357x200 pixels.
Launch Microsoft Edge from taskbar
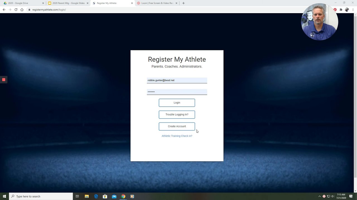(96, 196)
